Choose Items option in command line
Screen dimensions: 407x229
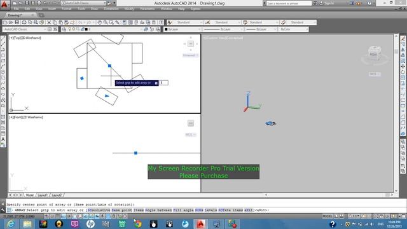coord(139,210)
